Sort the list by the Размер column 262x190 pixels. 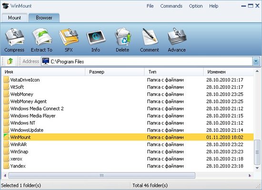(x=115, y=72)
